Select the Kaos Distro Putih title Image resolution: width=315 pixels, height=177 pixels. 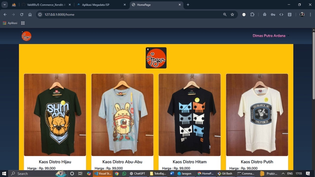pyautogui.click(x=257, y=162)
